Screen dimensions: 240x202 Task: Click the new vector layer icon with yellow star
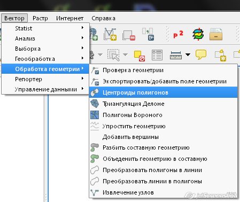pos(110,34)
